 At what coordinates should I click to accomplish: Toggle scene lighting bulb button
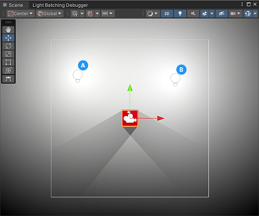coord(180,14)
